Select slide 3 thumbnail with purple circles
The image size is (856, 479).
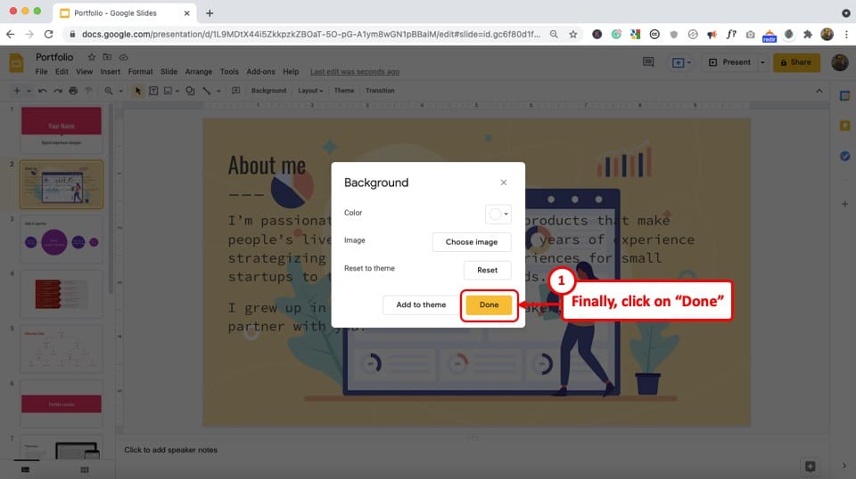[62, 239]
